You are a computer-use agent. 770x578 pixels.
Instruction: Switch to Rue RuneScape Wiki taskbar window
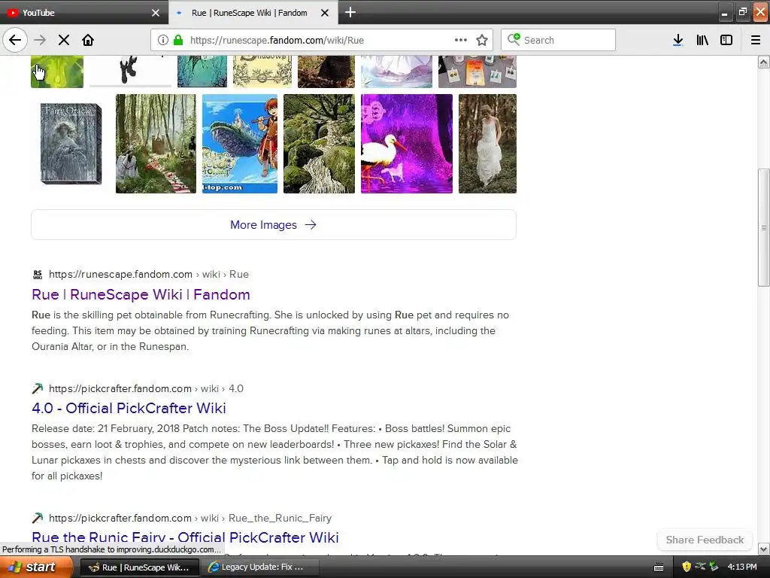click(139, 567)
